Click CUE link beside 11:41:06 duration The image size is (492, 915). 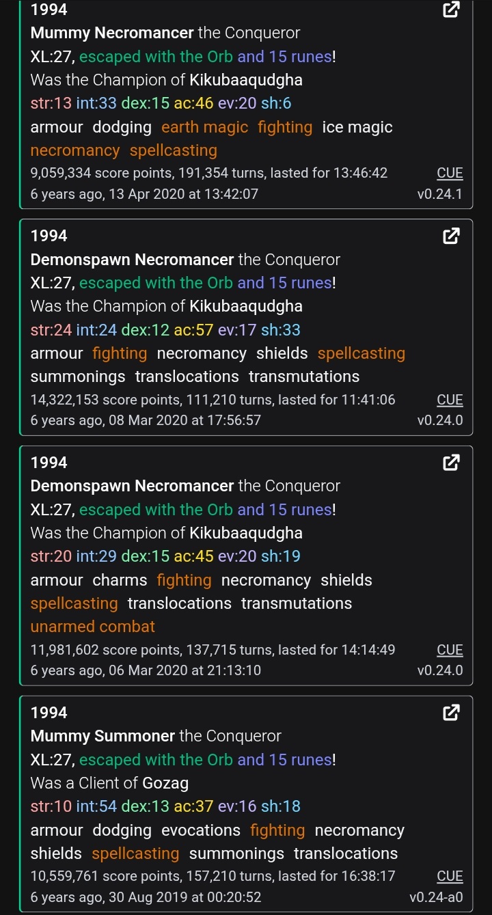pos(450,400)
